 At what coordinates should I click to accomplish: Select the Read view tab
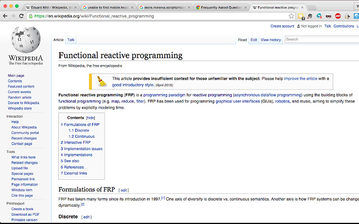(x=242, y=40)
